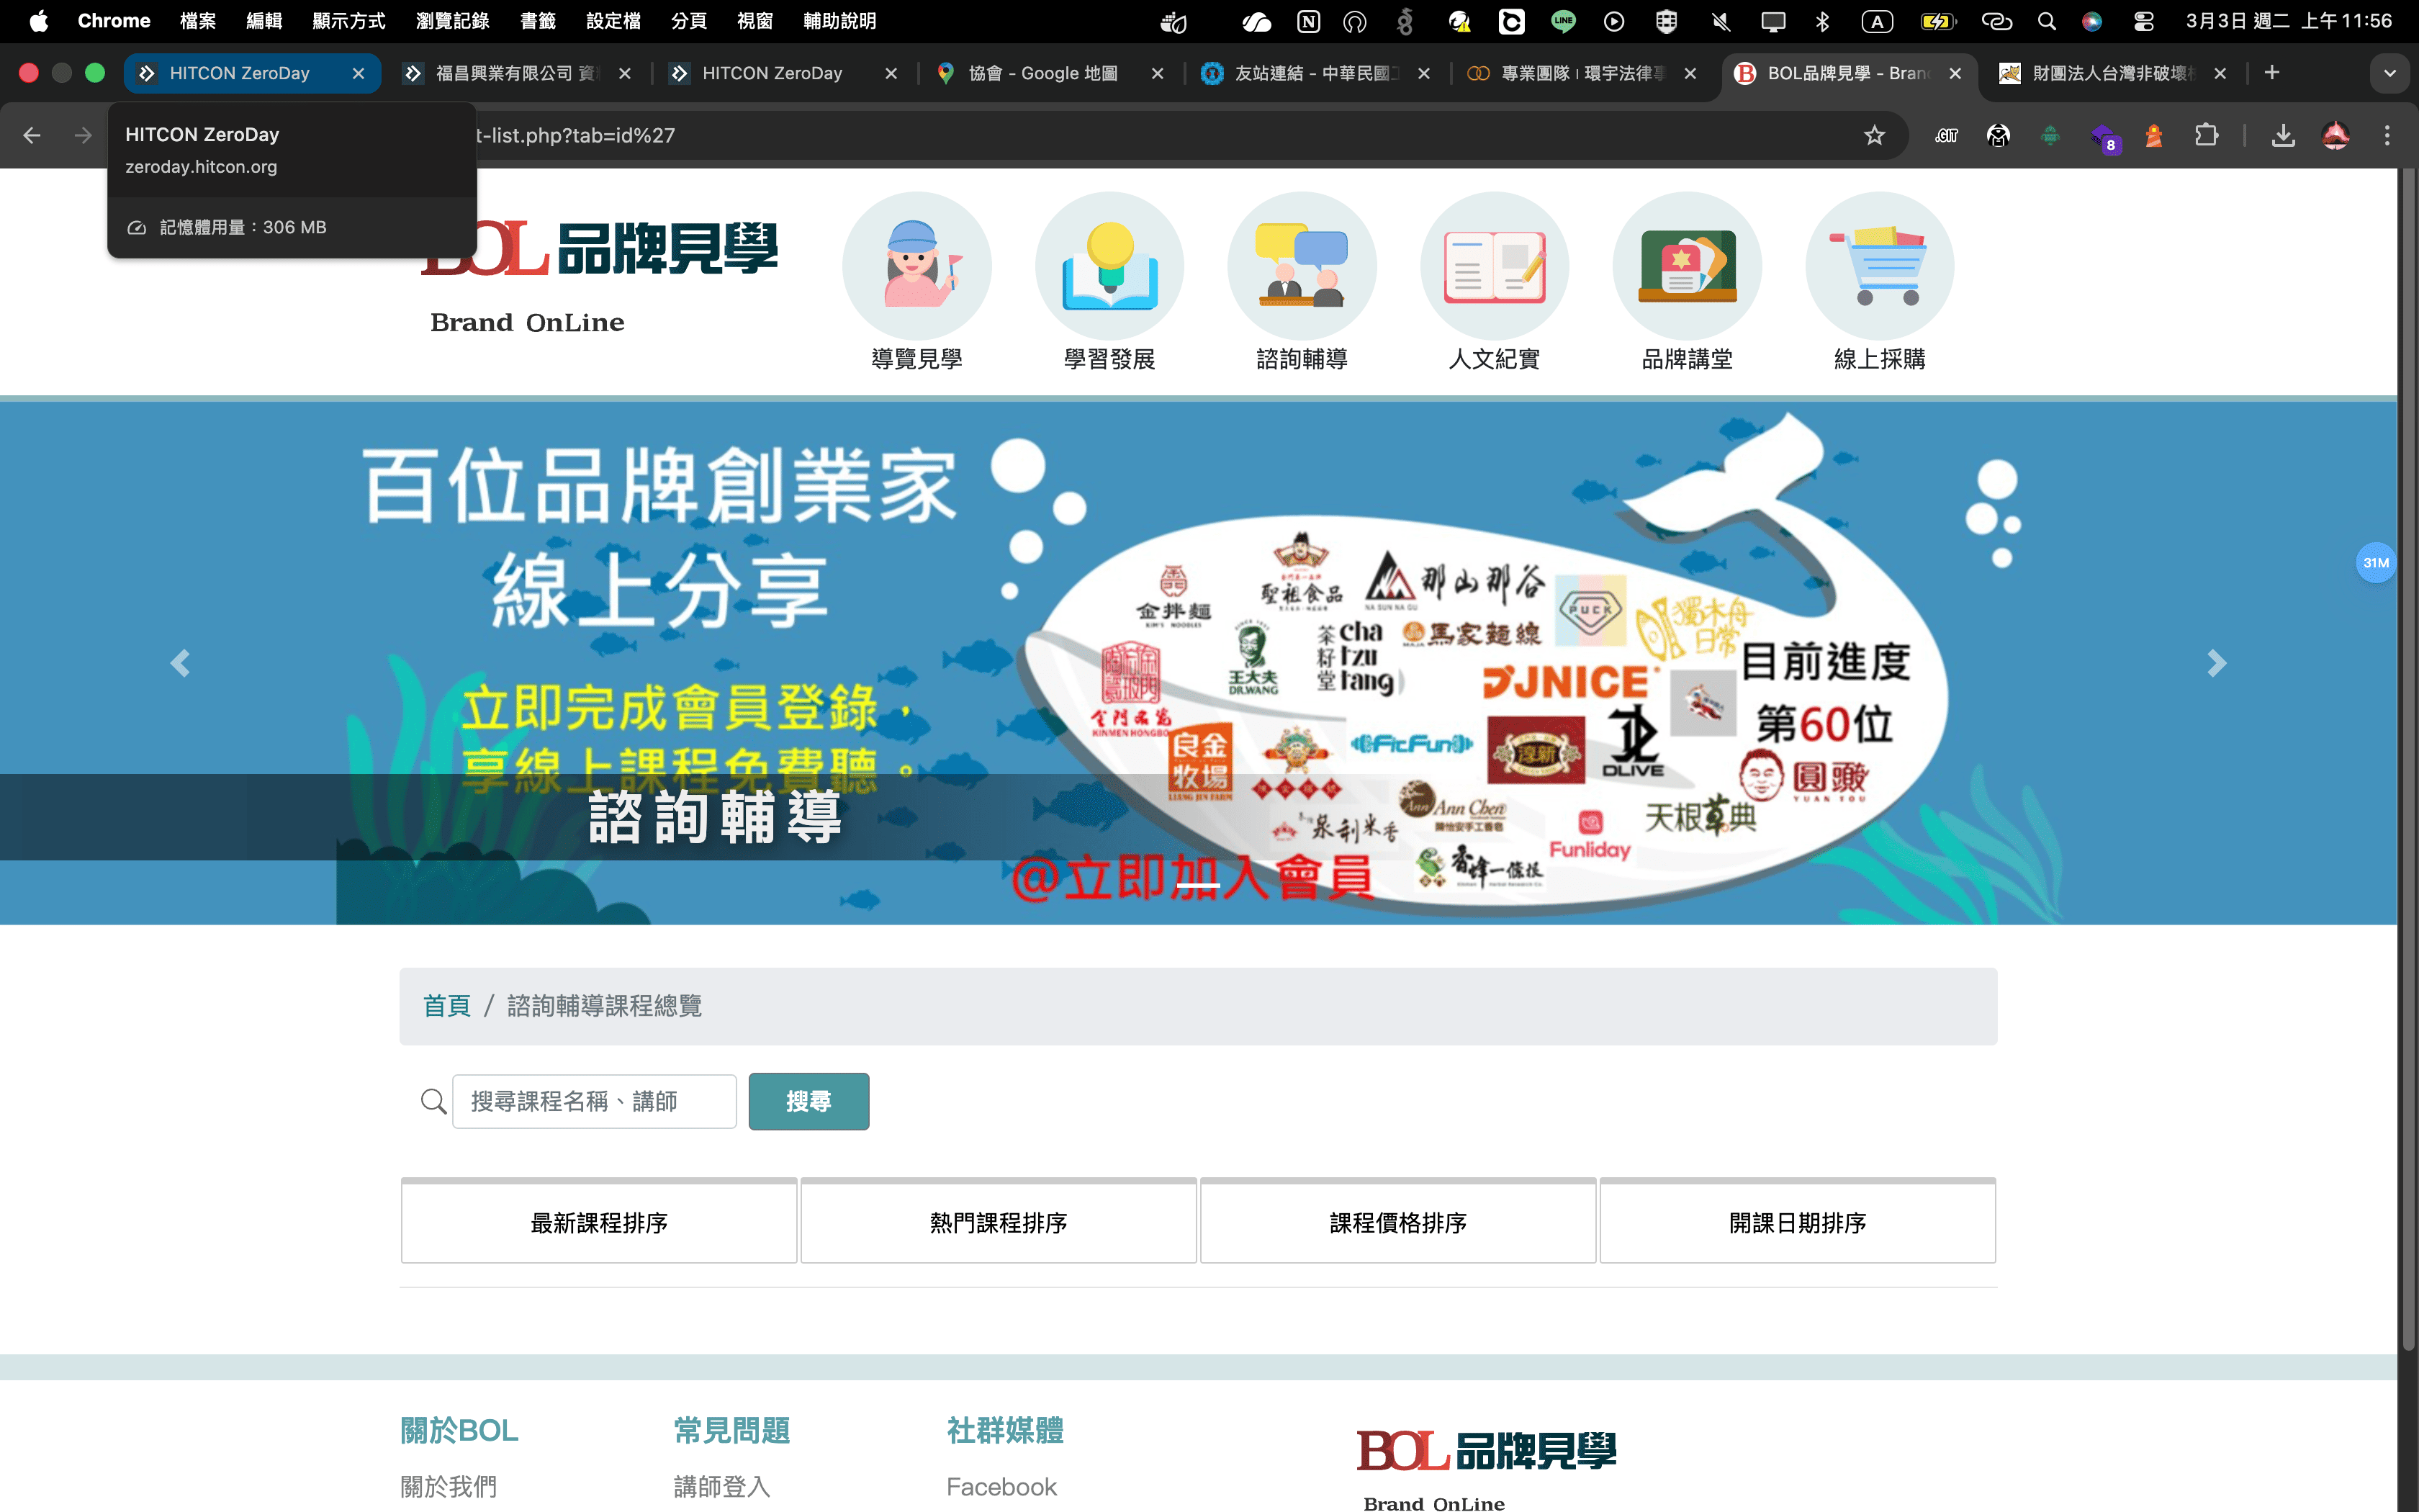Viewport: 2419px width, 1512px height.
Task: Click the carousel slide indicator bar
Action: [1197, 886]
